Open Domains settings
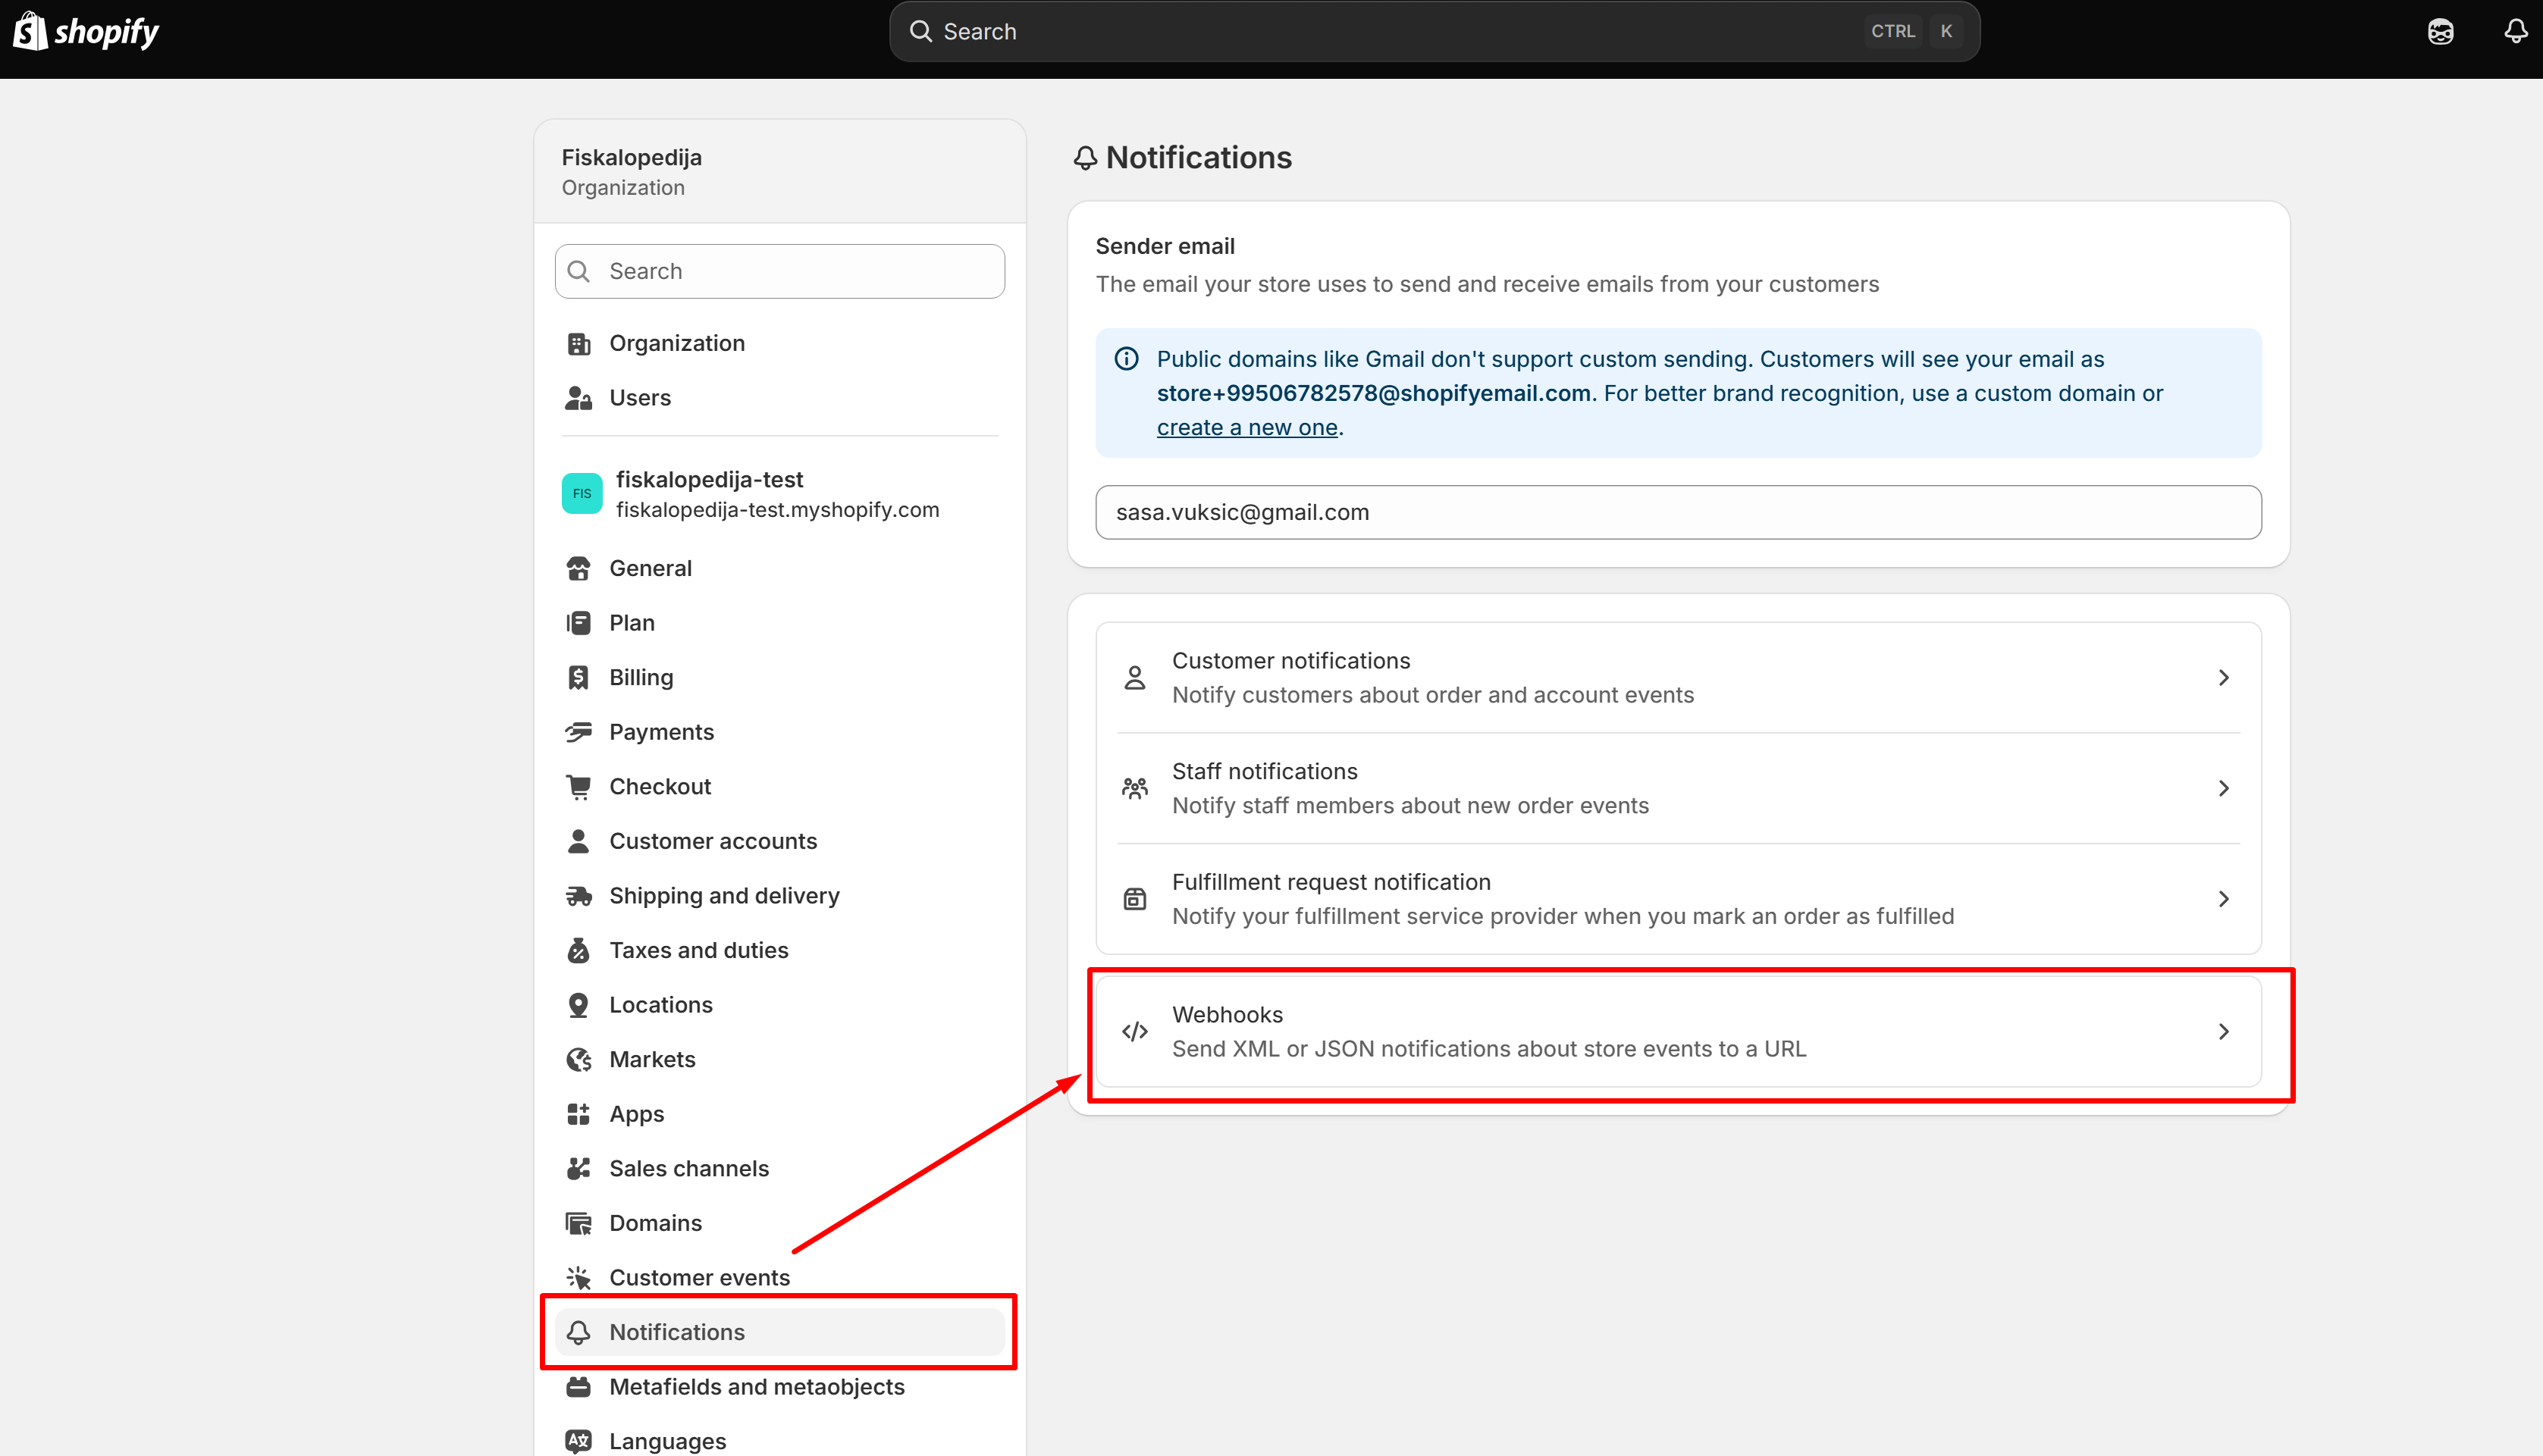Image resolution: width=2543 pixels, height=1456 pixels. click(x=779, y=1223)
